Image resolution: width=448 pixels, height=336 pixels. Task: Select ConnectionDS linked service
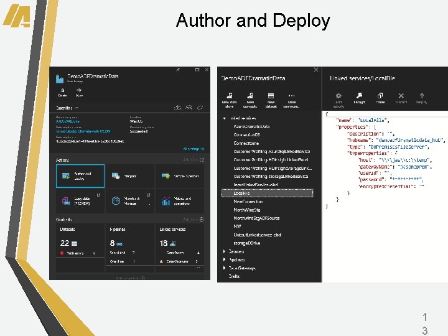[x=246, y=134]
